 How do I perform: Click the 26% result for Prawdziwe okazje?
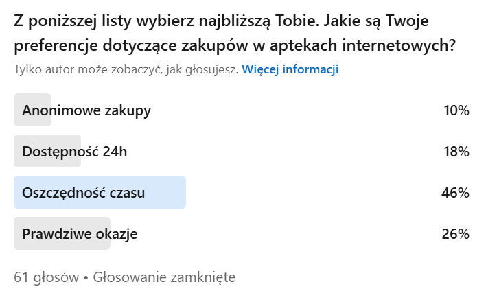(x=455, y=234)
